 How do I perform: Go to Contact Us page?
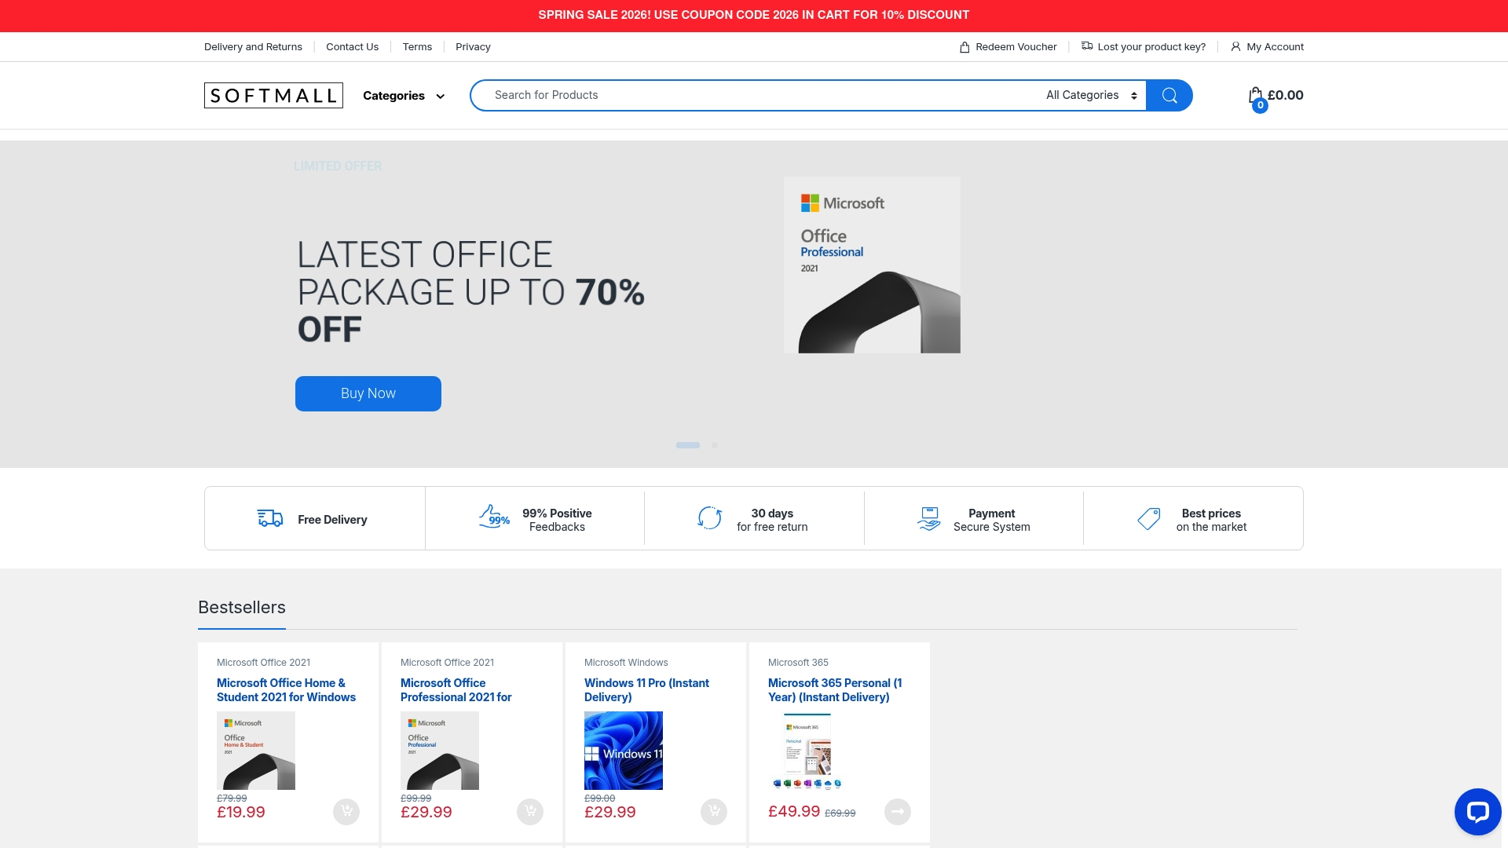coord(352,47)
